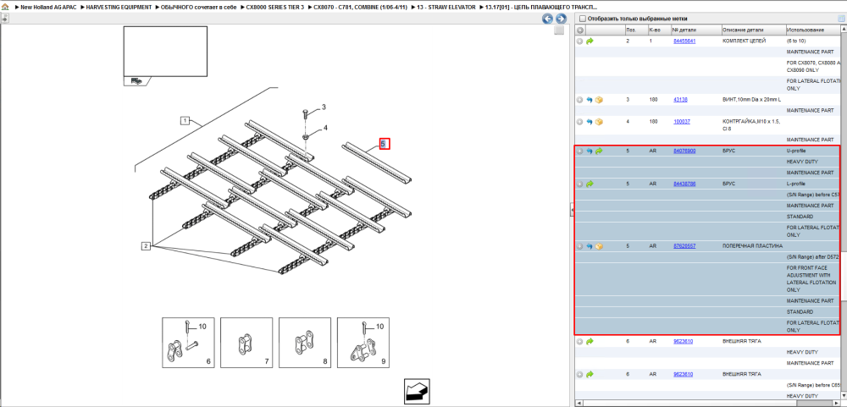Screen dimensions: 847x407
Task: Open CX8000 SERIES TIER 3 breadcrumb
Action: [x=275, y=8]
